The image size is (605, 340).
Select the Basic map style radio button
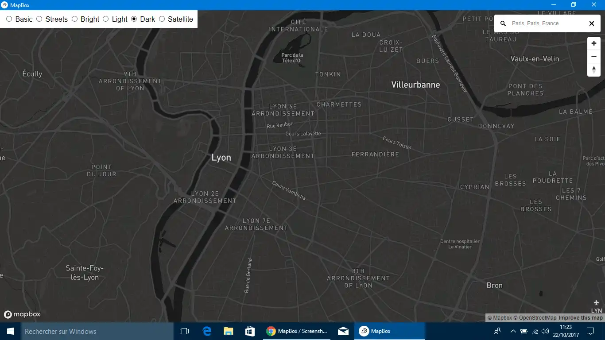[9, 19]
